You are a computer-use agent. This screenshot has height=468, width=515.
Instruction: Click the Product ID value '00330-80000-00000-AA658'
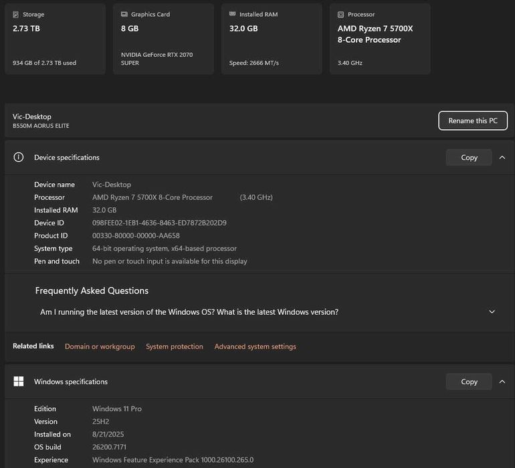pyautogui.click(x=136, y=236)
